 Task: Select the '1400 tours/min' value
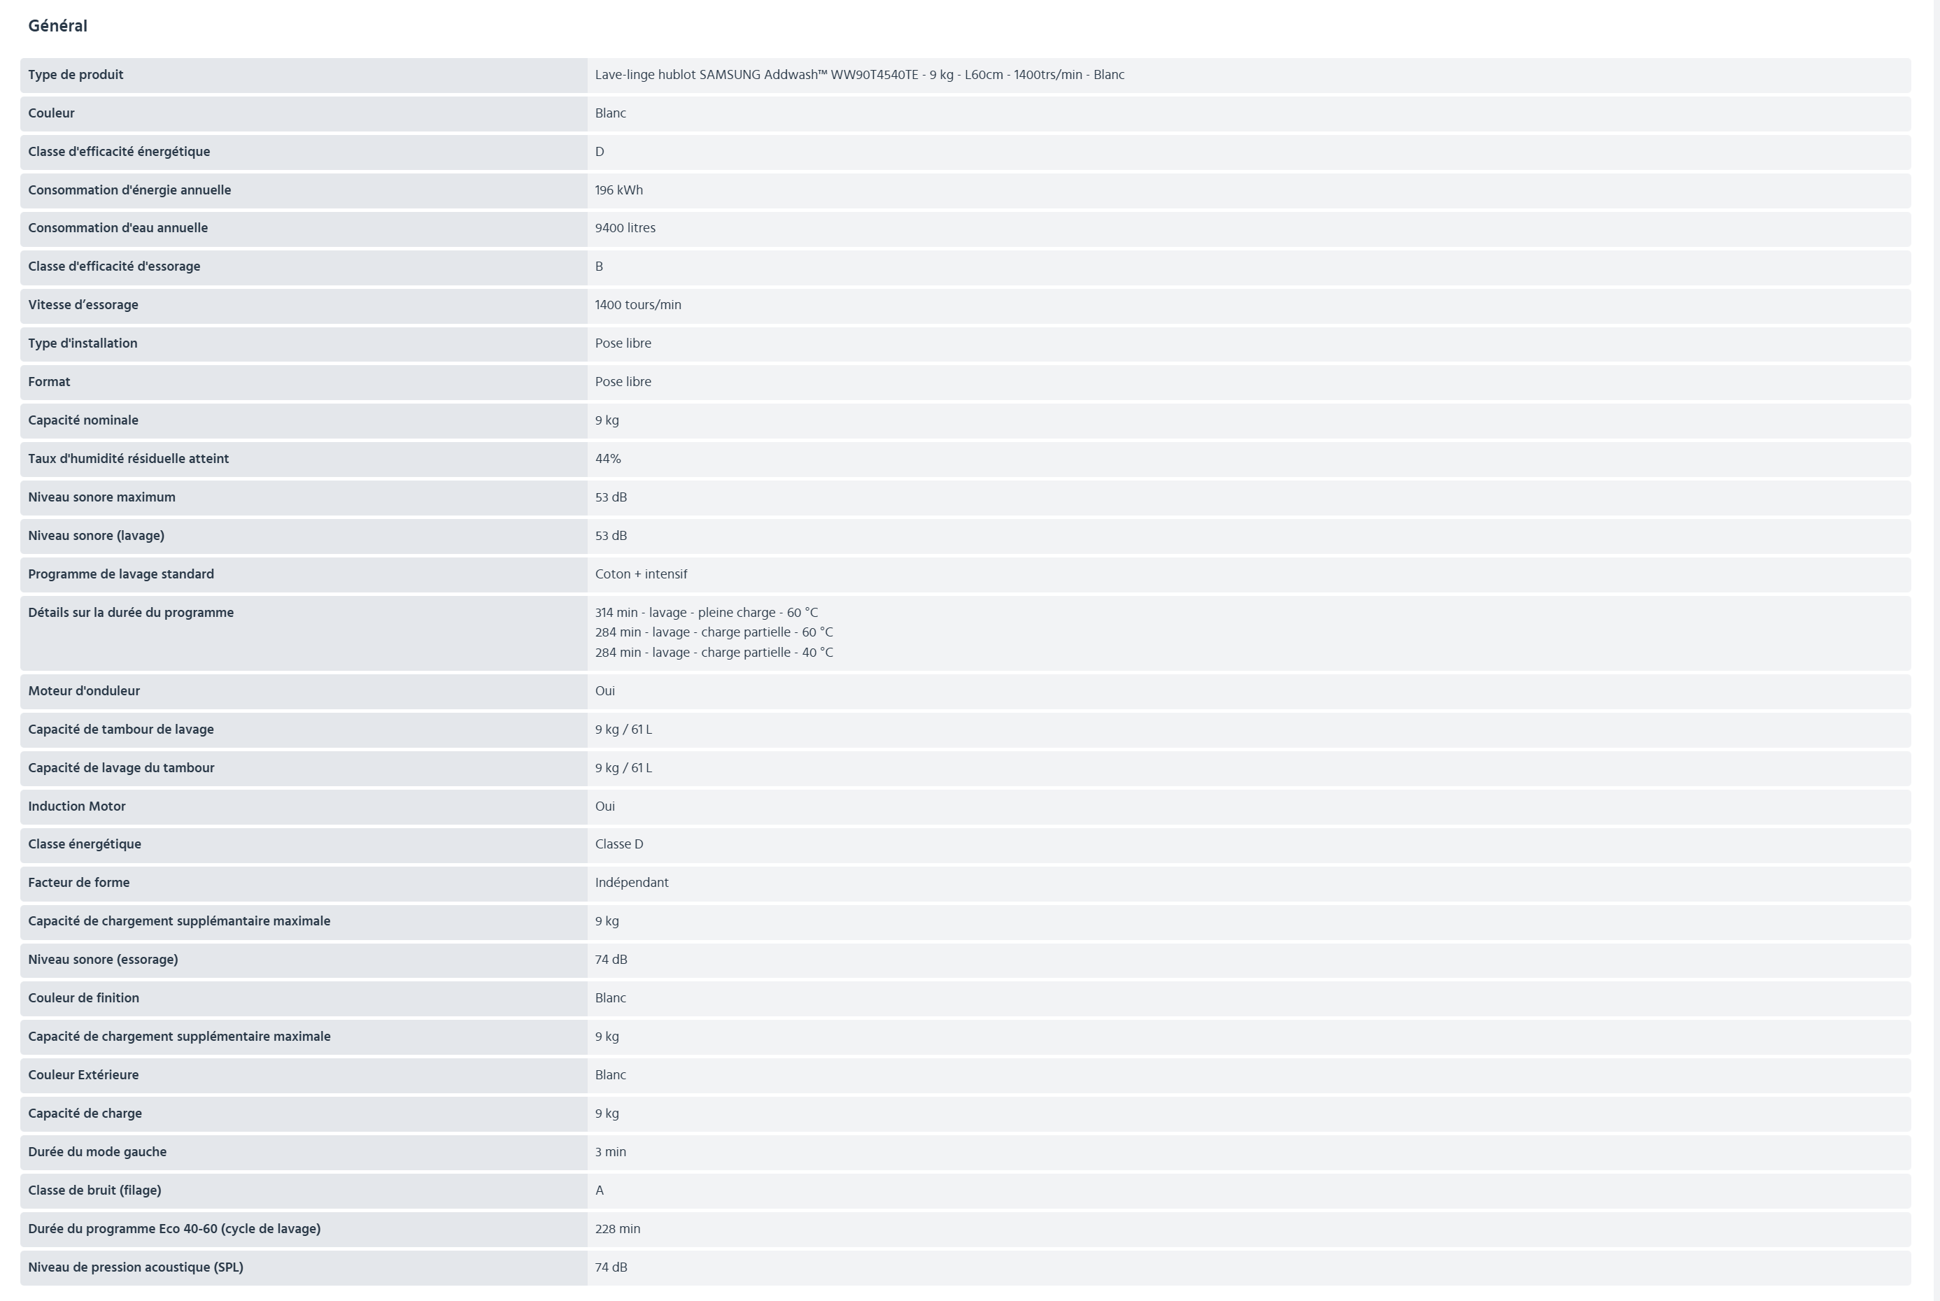point(637,306)
